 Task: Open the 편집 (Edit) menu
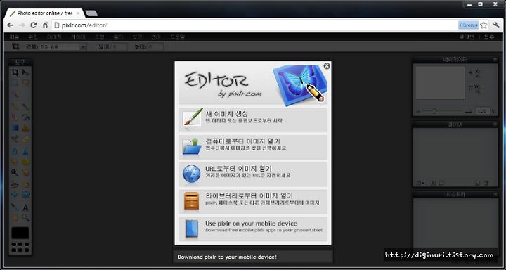(33, 37)
